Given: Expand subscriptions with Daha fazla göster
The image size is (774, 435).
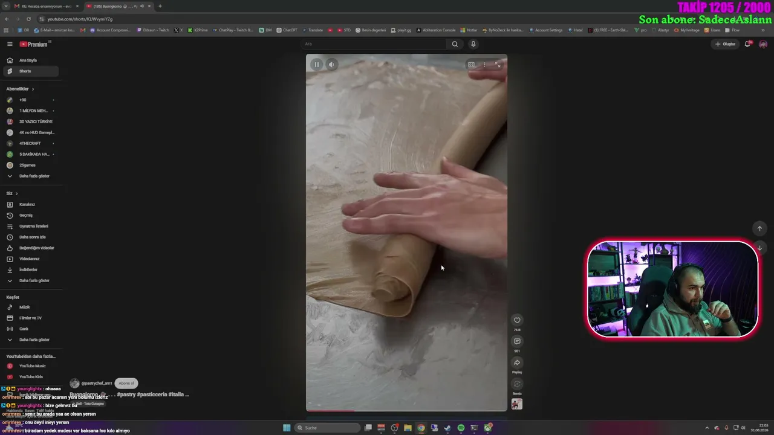Looking at the screenshot, I should click(x=30, y=176).
